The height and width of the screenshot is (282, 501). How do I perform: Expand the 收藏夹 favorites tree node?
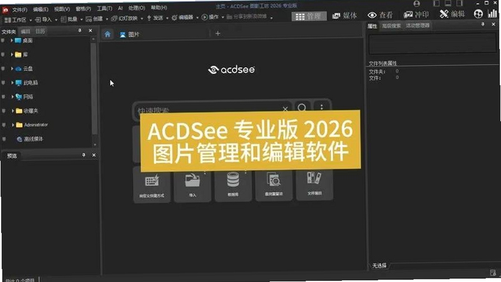click(x=13, y=111)
